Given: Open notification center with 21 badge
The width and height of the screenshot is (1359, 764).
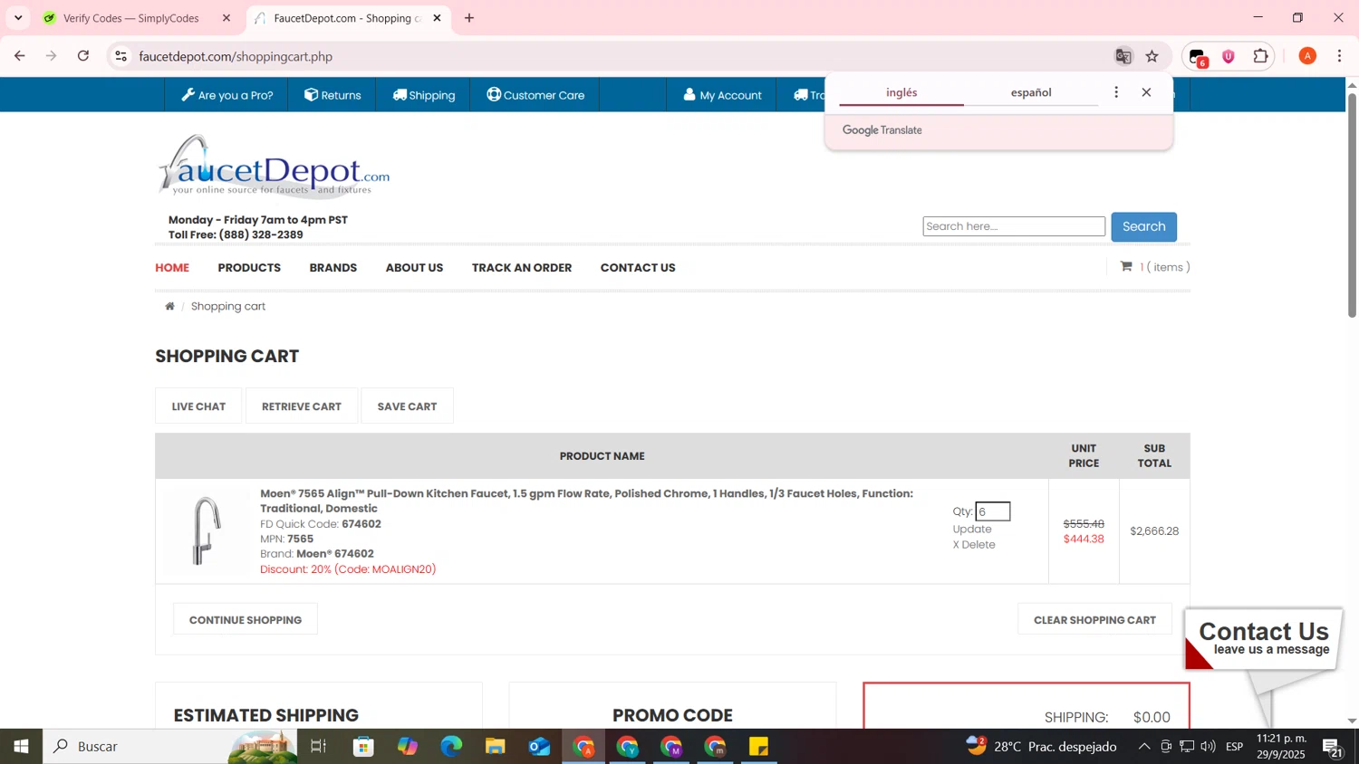Looking at the screenshot, I should pyautogui.click(x=1333, y=748).
